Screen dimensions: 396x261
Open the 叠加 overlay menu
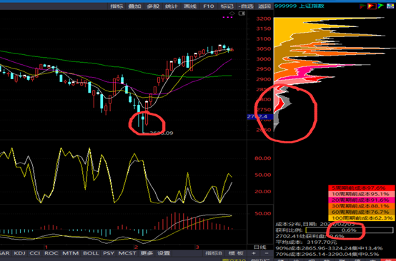click(x=135, y=6)
